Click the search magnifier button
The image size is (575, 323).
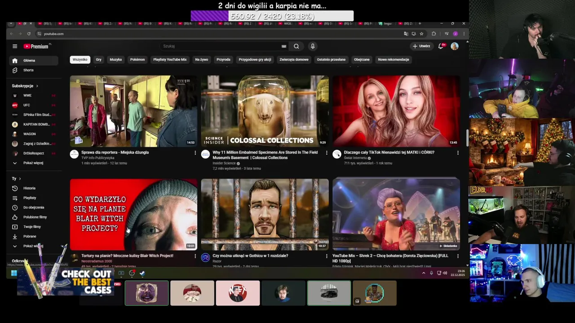[296, 46]
